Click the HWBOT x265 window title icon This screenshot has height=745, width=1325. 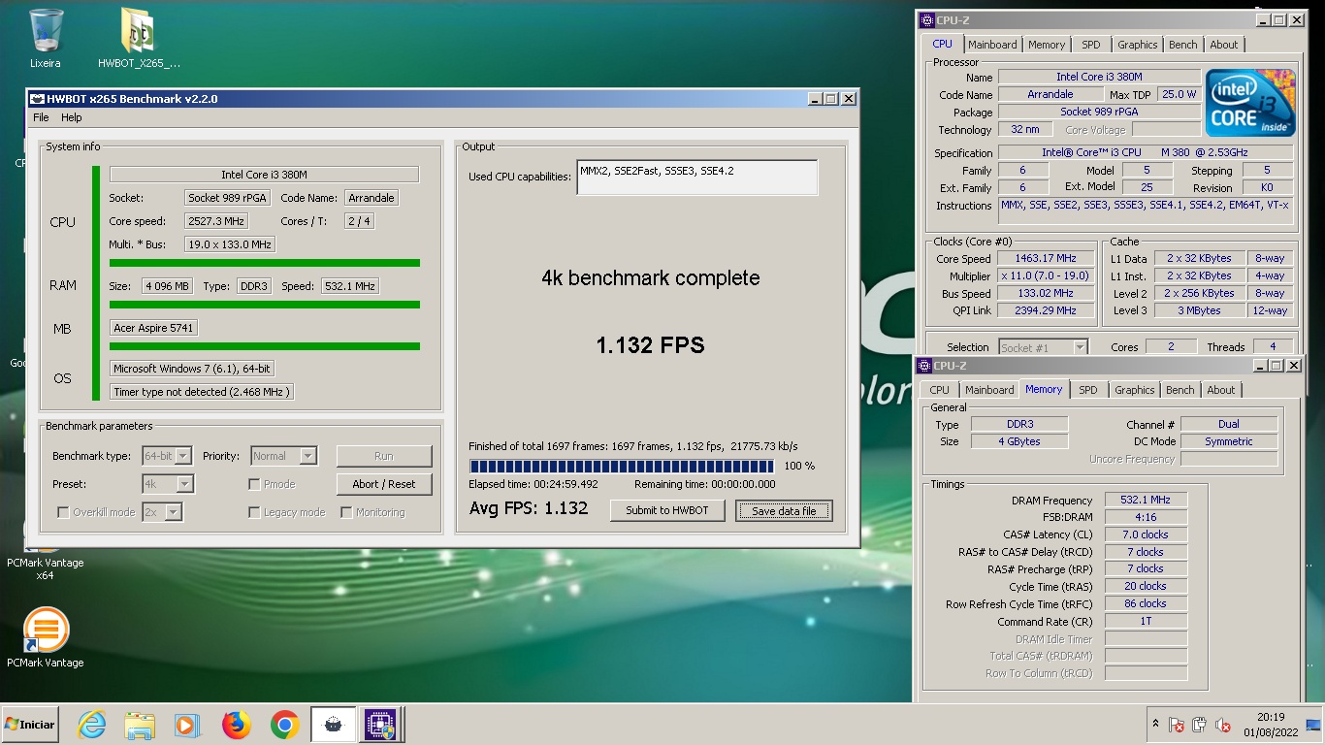click(x=37, y=98)
